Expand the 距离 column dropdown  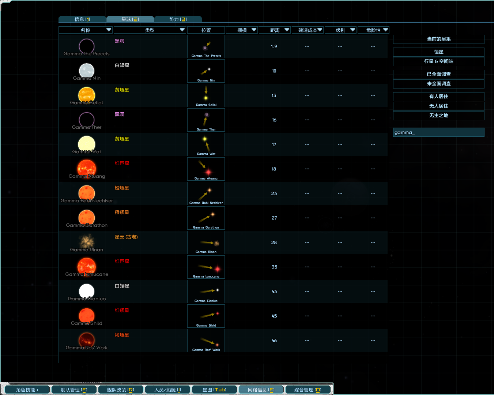(287, 30)
